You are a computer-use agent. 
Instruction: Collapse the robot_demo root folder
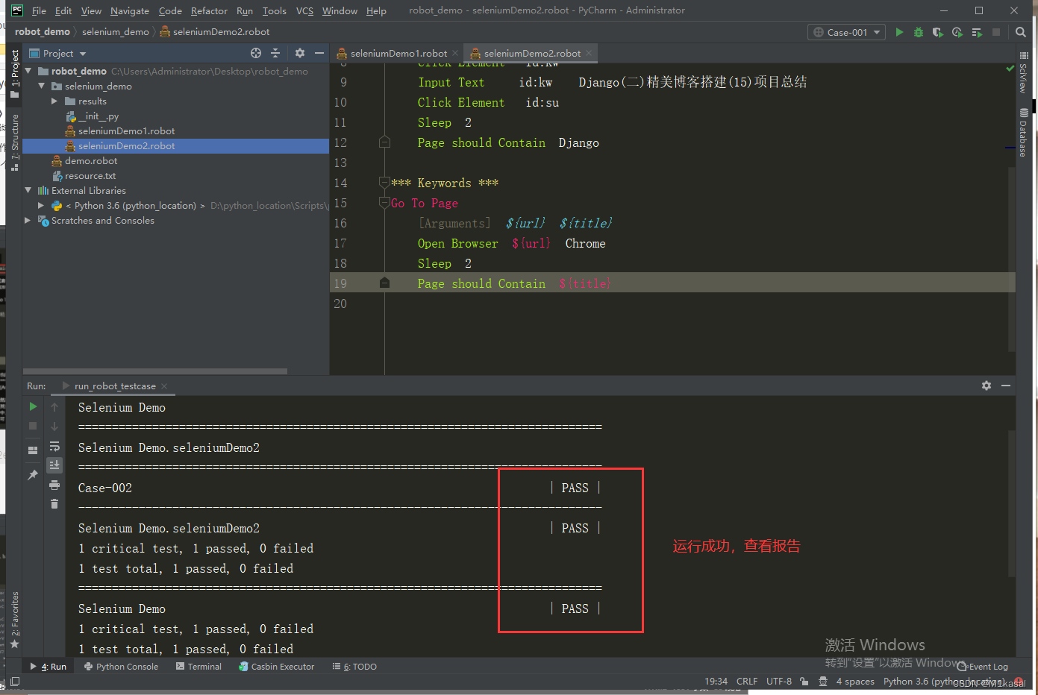pyautogui.click(x=28, y=71)
